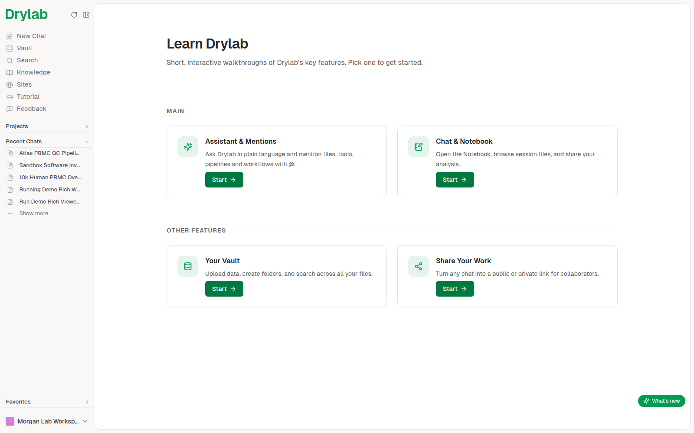Open the What's new button
This screenshot has width=694, height=433.
pyautogui.click(x=661, y=401)
